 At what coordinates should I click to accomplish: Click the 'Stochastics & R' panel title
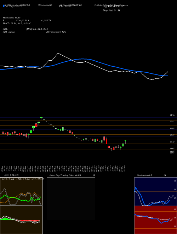pyautogui.click(x=145, y=175)
